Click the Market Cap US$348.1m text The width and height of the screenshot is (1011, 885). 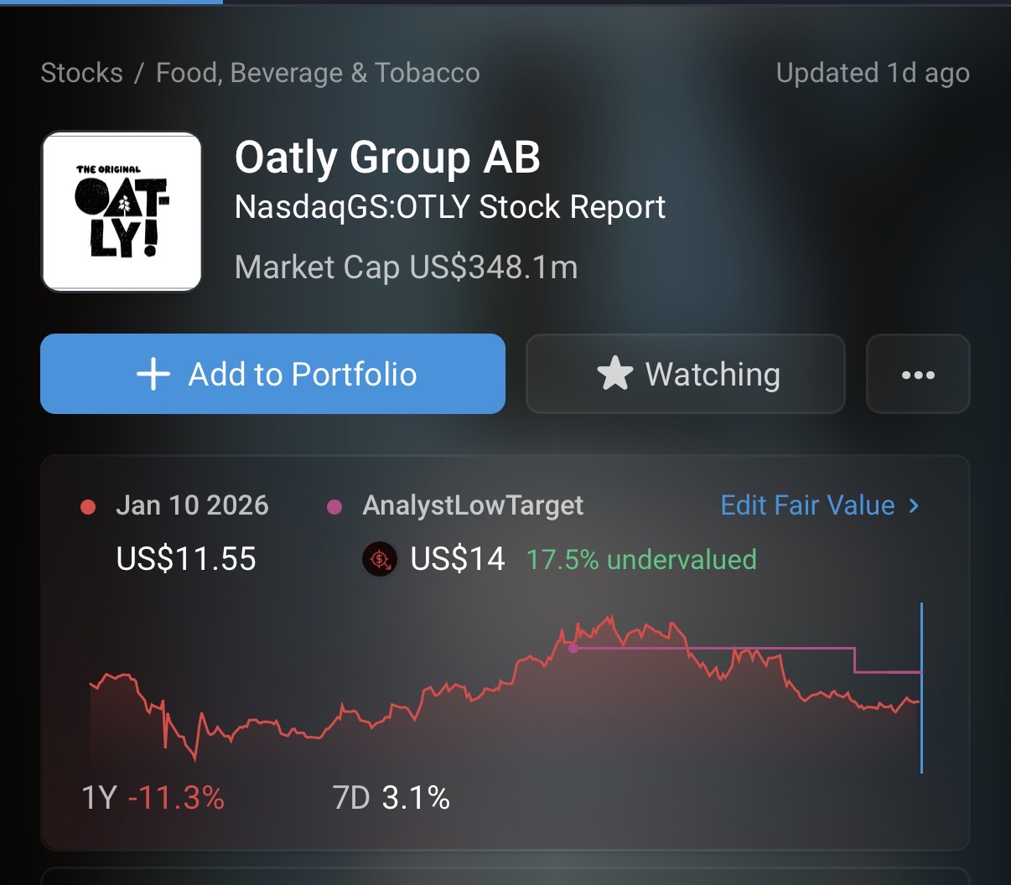click(406, 267)
